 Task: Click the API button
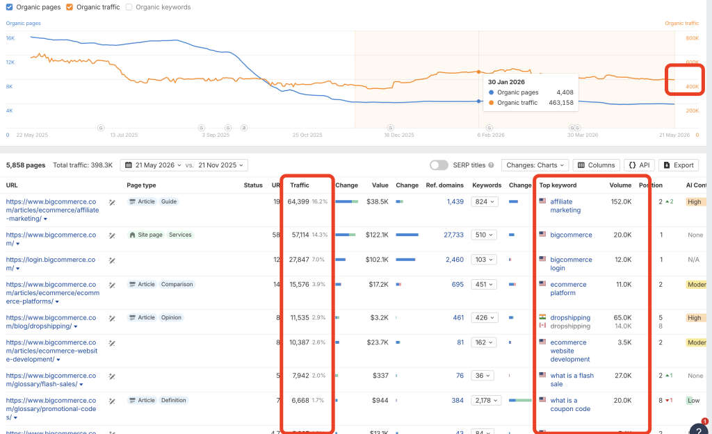click(x=640, y=165)
